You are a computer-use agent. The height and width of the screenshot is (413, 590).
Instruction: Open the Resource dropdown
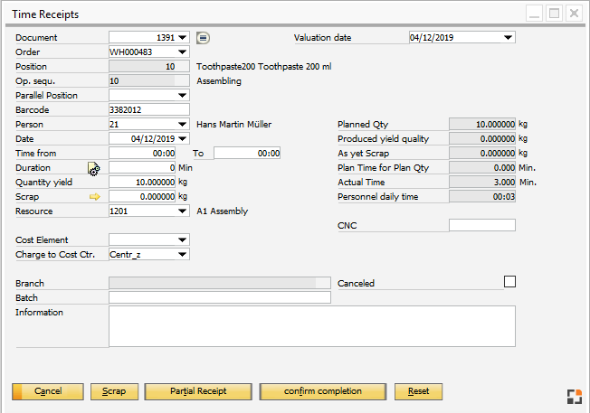(183, 211)
